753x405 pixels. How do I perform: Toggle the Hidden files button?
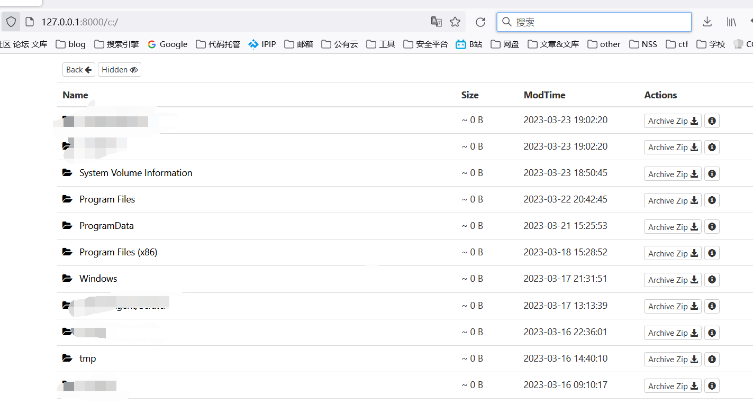tap(120, 70)
